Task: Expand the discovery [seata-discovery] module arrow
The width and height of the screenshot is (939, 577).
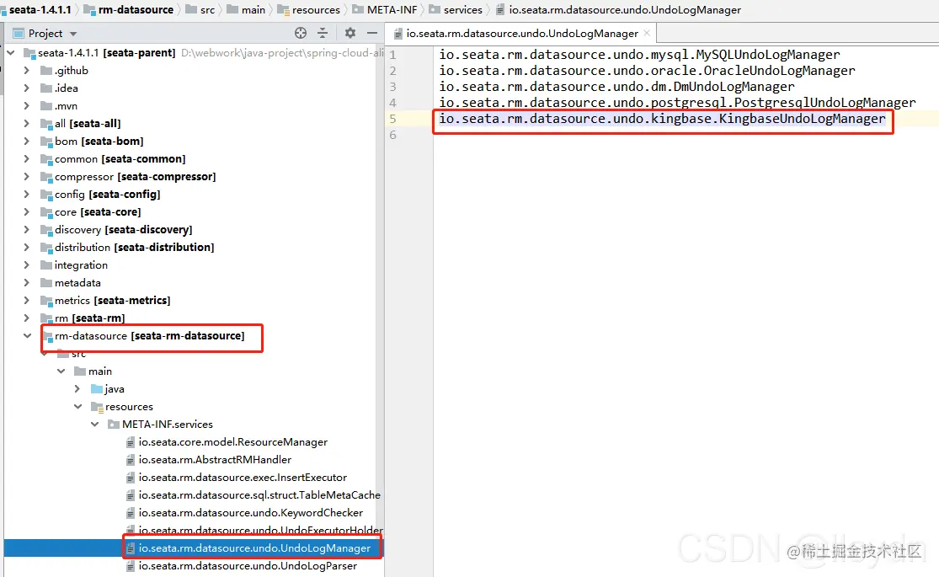Action: click(26, 229)
